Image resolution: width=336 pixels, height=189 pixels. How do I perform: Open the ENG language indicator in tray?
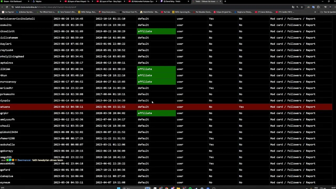click(x=316, y=188)
